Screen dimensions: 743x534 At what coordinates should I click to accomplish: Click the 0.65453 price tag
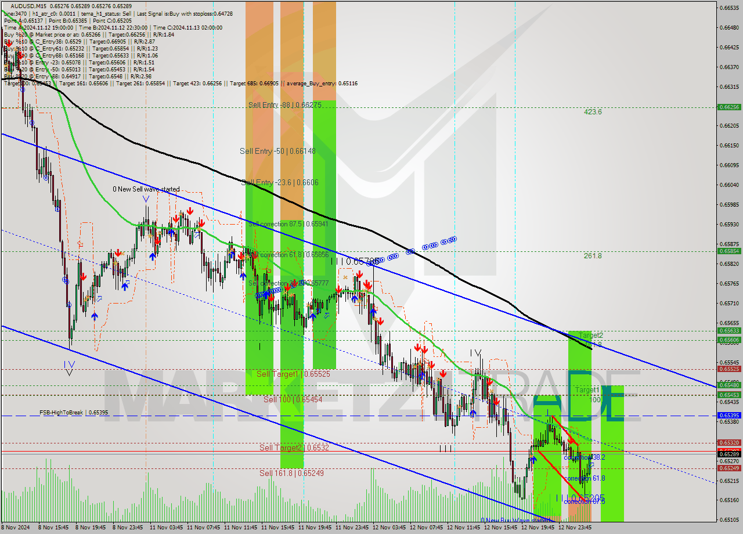(x=728, y=395)
